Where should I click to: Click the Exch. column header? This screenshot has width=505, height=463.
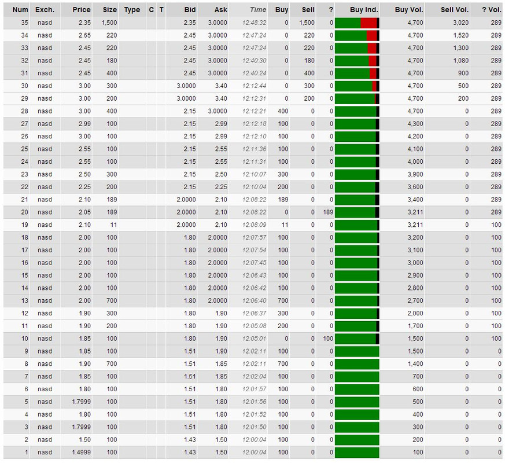click(45, 10)
